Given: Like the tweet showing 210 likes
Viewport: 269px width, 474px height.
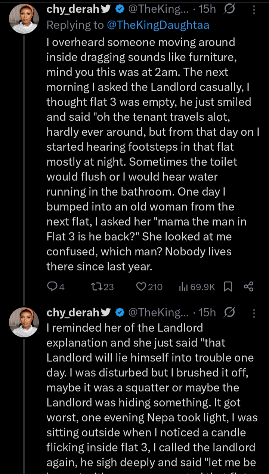Looking at the screenshot, I should (141, 287).
